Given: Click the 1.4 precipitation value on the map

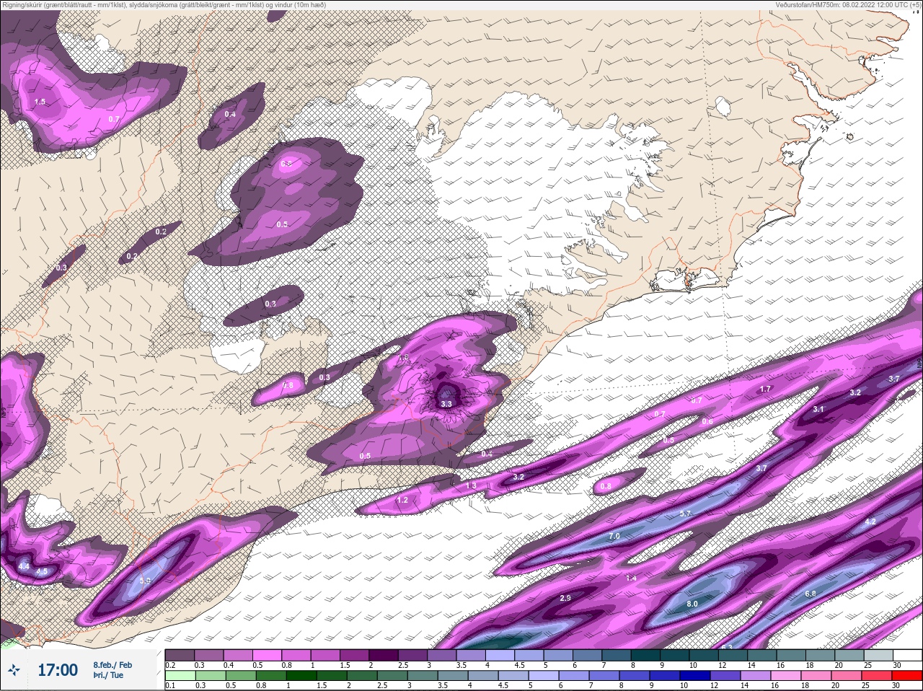Looking at the screenshot, I should click(x=632, y=578).
